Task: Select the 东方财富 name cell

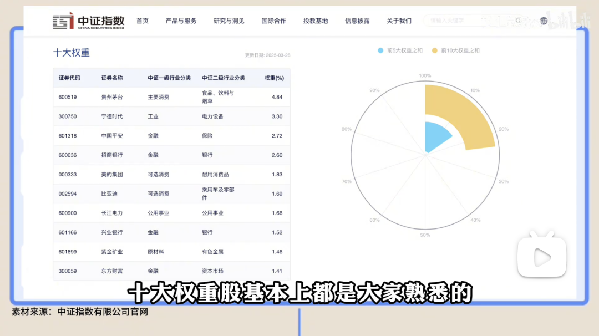Action: point(112,271)
